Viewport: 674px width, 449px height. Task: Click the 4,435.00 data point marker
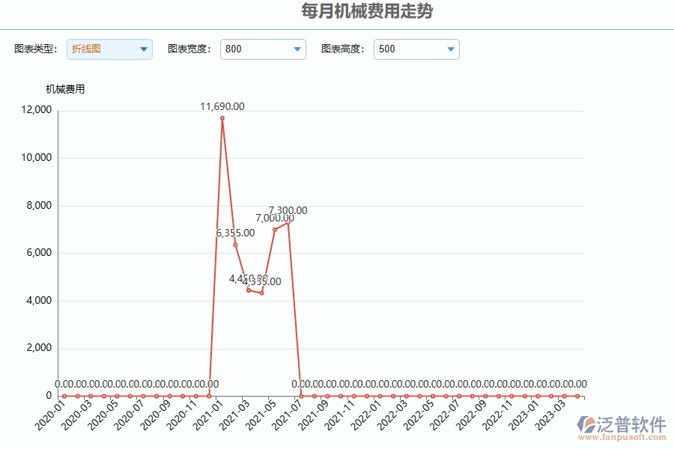(262, 293)
